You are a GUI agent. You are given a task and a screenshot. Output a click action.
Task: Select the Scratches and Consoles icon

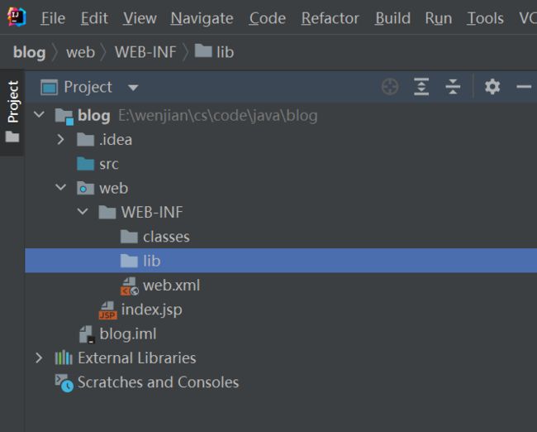64,382
